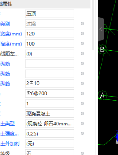Click the 宽度(mm) property label
The width and height of the screenshot is (118, 155).
(x=11, y=34)
